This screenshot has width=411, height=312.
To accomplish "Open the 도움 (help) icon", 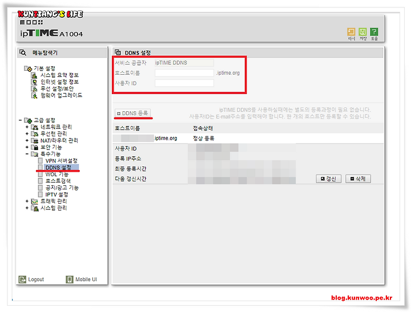I will pos(374,32).
